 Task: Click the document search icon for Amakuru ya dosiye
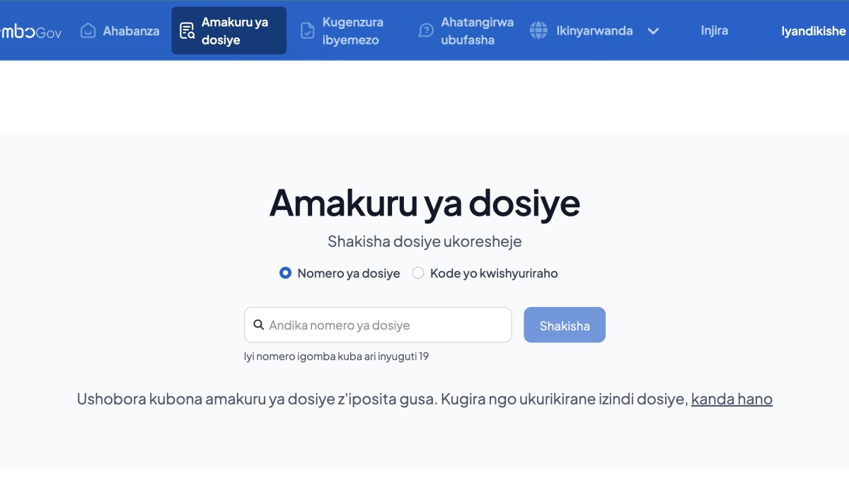187,30
